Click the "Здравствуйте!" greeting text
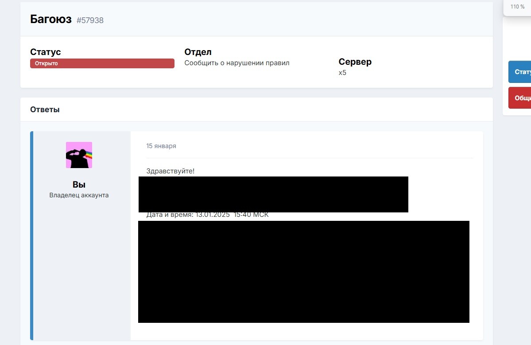 [x=170, y=171]
